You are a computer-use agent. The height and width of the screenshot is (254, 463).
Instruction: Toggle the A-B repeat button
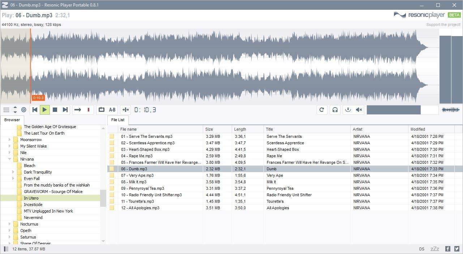112,110
